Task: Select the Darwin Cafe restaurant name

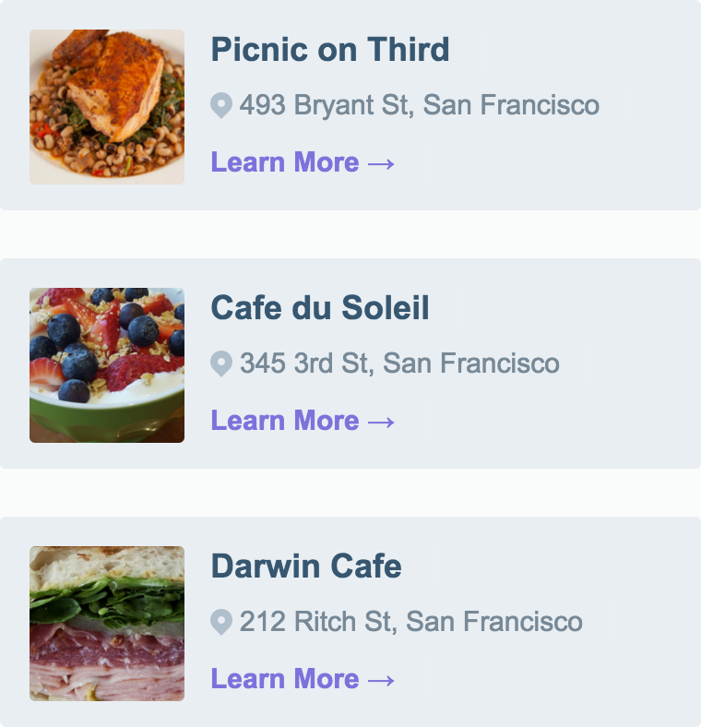Action: click(x=306, y=566)
